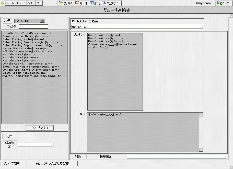Switch to the メール (Mail) tab
Viewport: 233px width, 169px height.
tap(10, 3)
